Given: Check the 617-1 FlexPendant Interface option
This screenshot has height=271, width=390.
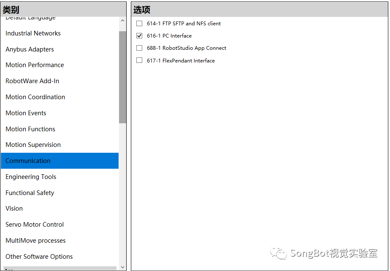Looking at the screenshot, I should (x=139, y=60).
